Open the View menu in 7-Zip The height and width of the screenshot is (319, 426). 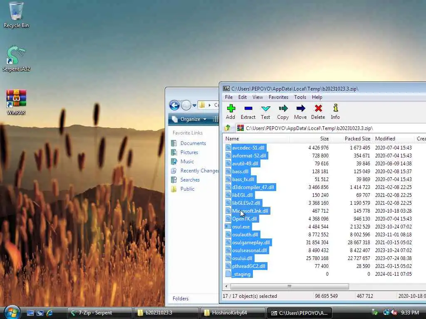(258, 97)
